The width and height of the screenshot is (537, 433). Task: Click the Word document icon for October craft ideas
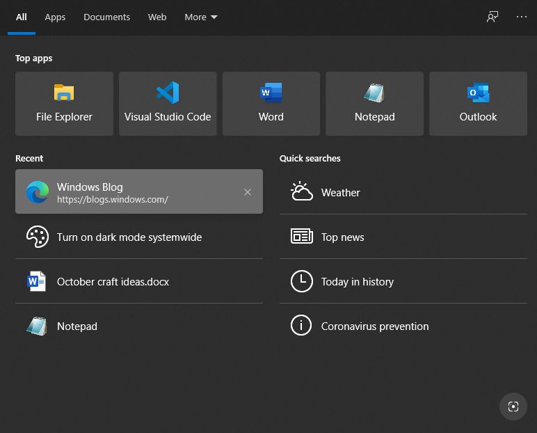coord(36,281)
